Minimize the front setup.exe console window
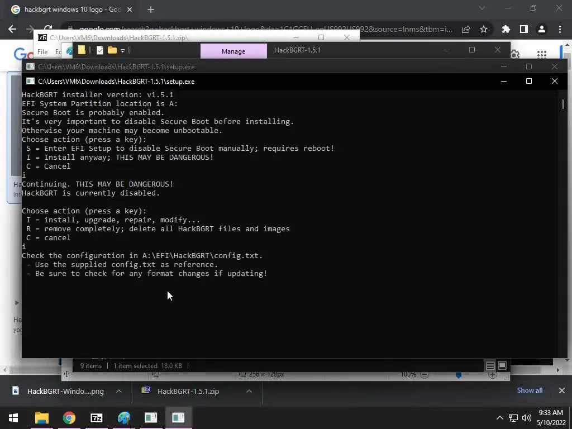The width and height of the screenshot is (572, 429). [x=504, y=81]
